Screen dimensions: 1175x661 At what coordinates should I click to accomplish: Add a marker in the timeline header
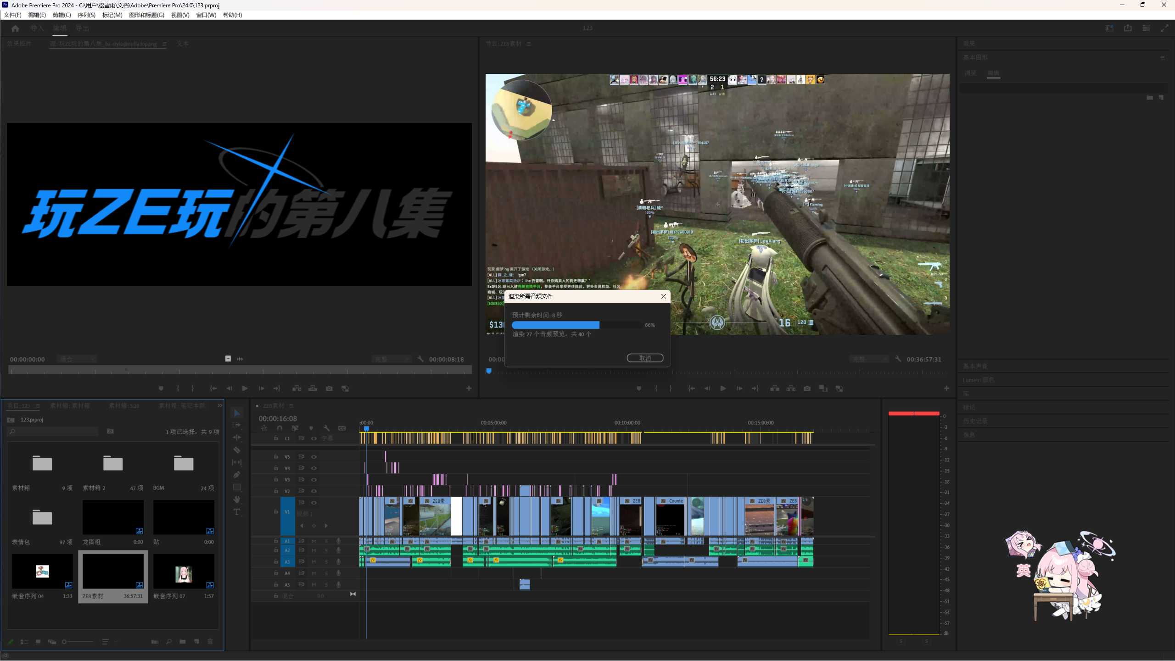click(x=311, y=428)
